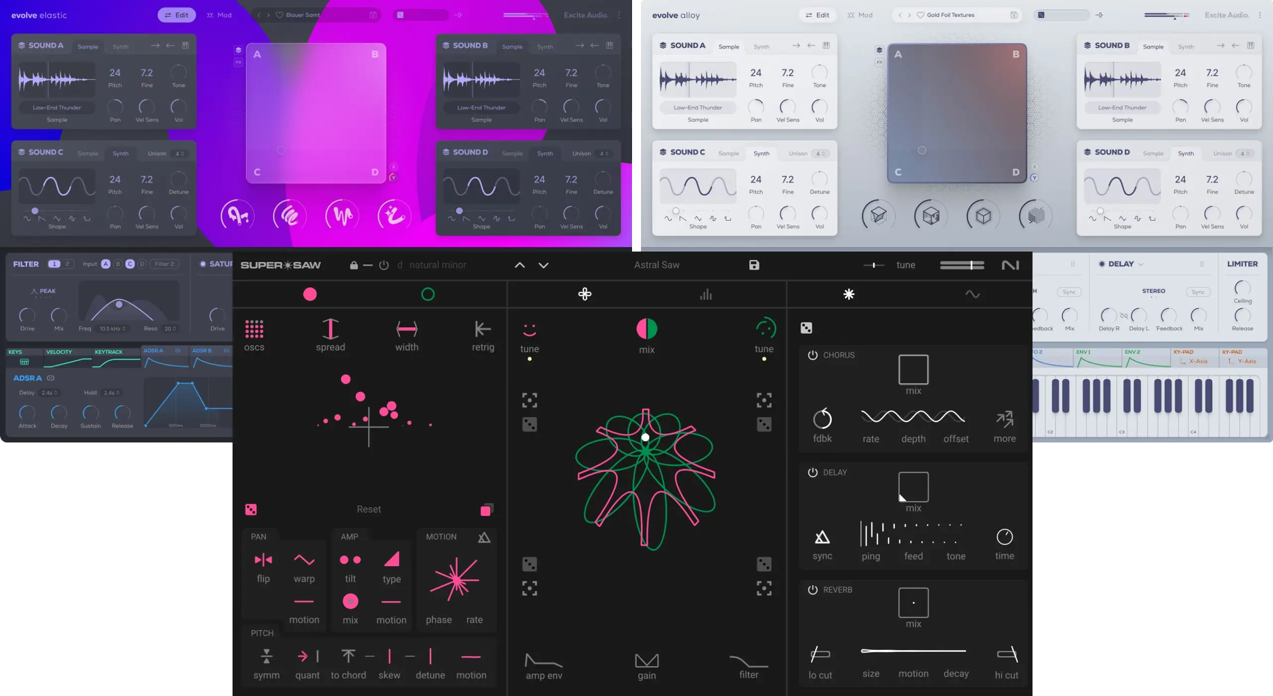This screenshot has height=696, width=1273.
Task: Click the spread icon in Super Saw
Action: (330, 329)
